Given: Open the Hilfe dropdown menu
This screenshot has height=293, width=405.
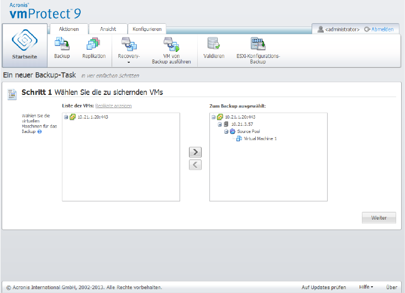Looking at the screenshot, I should click(x=366, y=287).
